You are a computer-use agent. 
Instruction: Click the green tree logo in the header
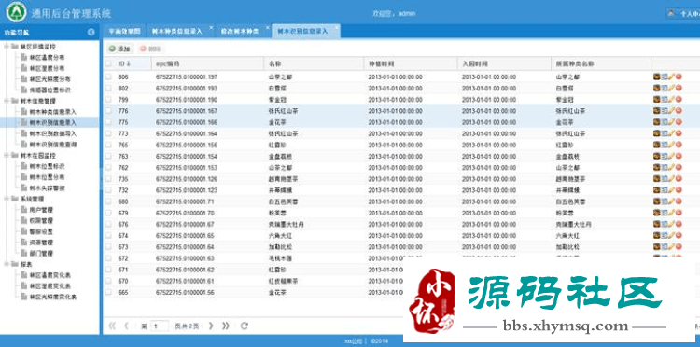pyautogui.click(x=17, y=12)
